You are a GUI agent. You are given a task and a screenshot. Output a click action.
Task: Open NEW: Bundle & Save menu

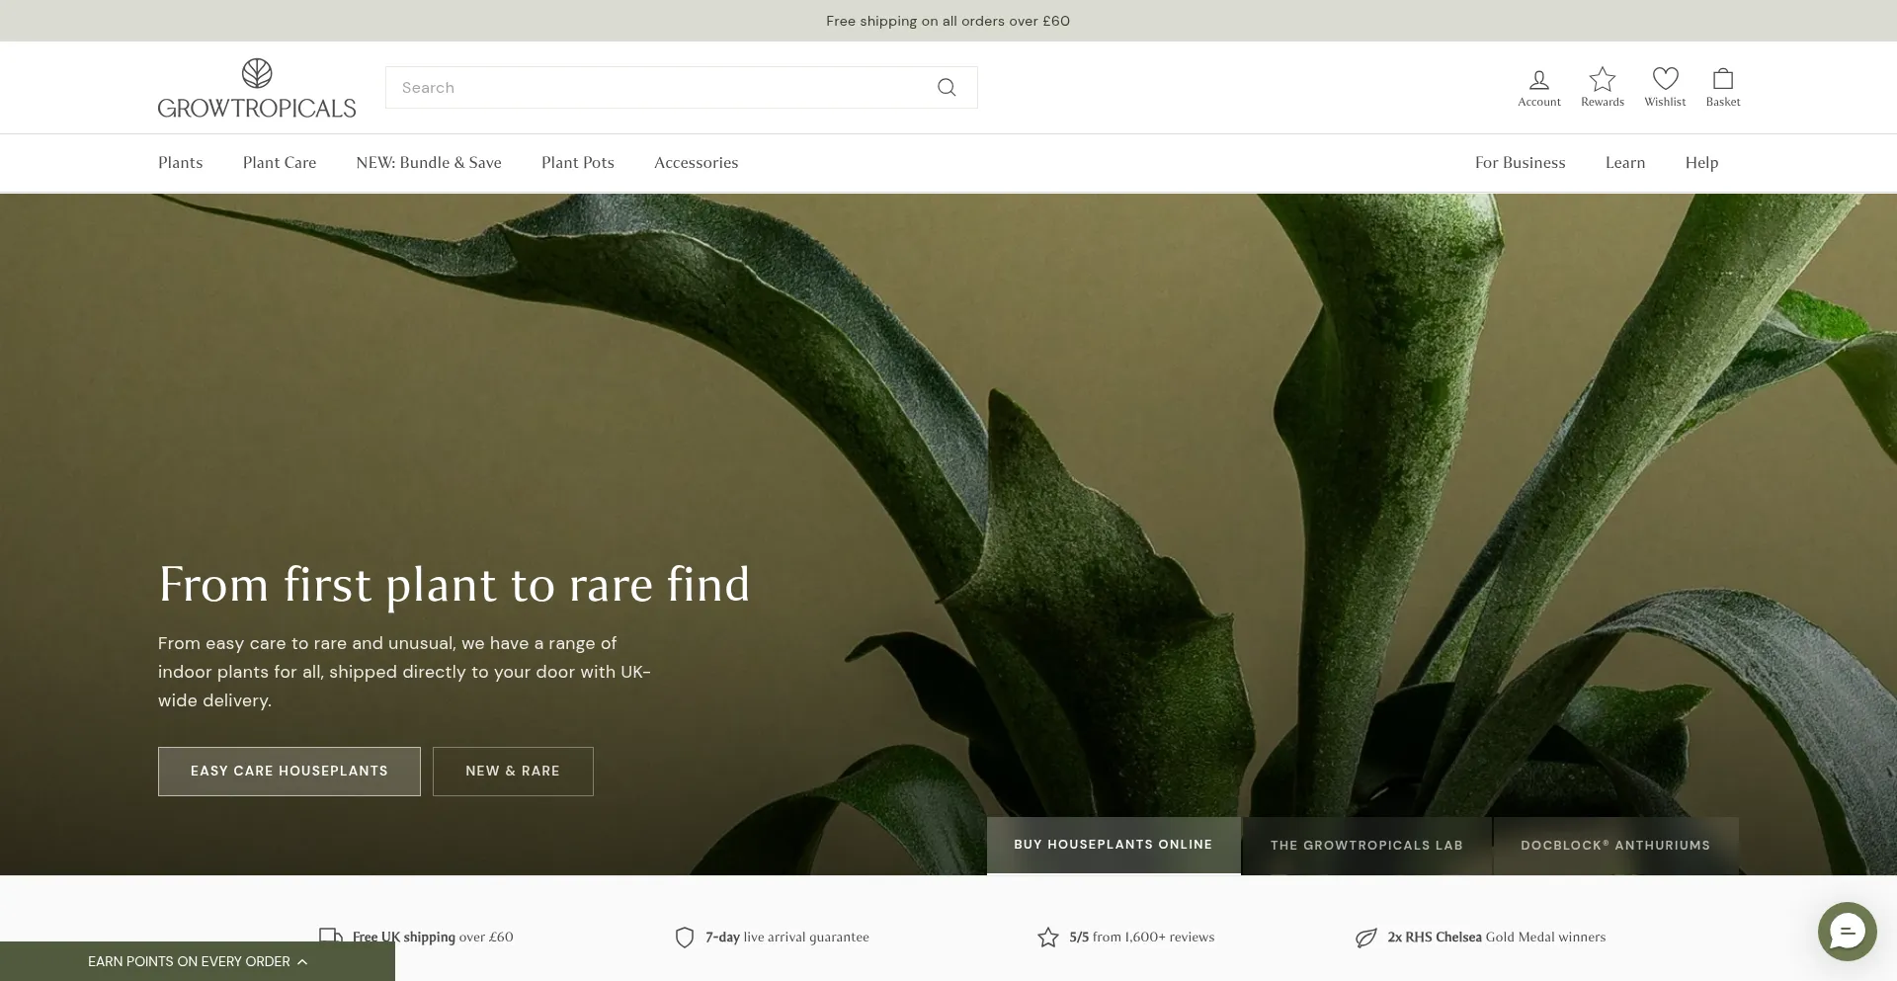click(x=429, y=163)
